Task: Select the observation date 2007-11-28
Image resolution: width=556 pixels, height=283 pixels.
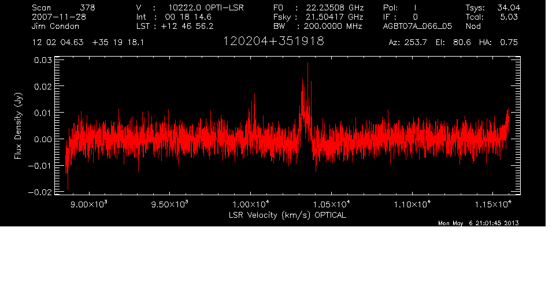Action: coord(59,17)
